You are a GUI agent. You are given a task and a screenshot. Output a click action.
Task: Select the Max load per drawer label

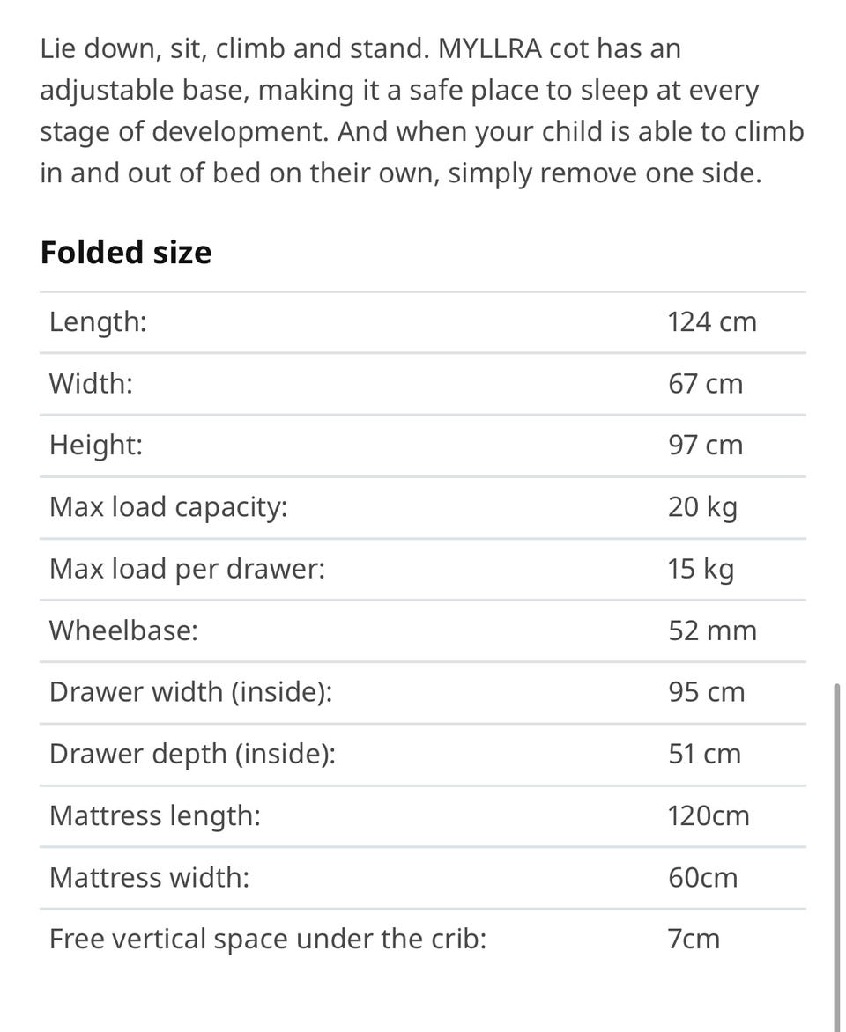[187, 569]
